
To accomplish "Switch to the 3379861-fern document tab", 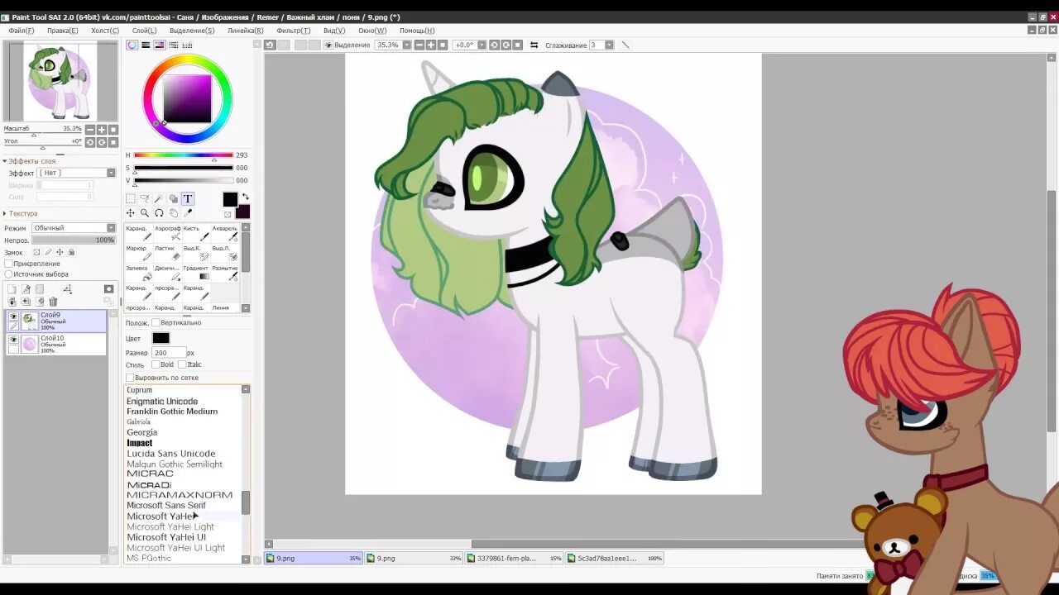I will click(x=513, y=558).
